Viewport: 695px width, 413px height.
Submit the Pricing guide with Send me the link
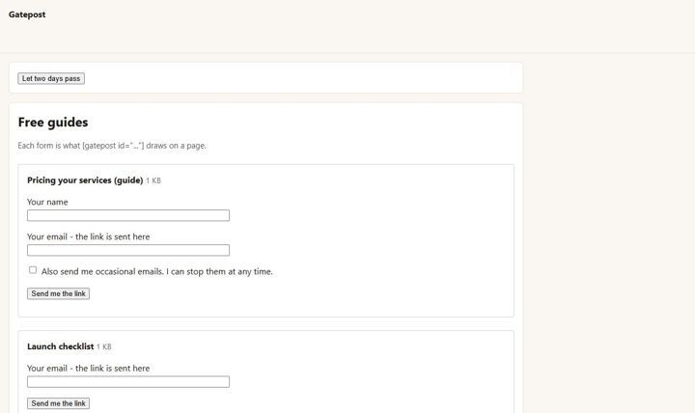point(58,293)
